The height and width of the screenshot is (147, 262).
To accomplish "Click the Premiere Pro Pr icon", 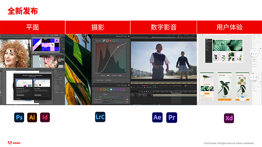I will 172,118.
